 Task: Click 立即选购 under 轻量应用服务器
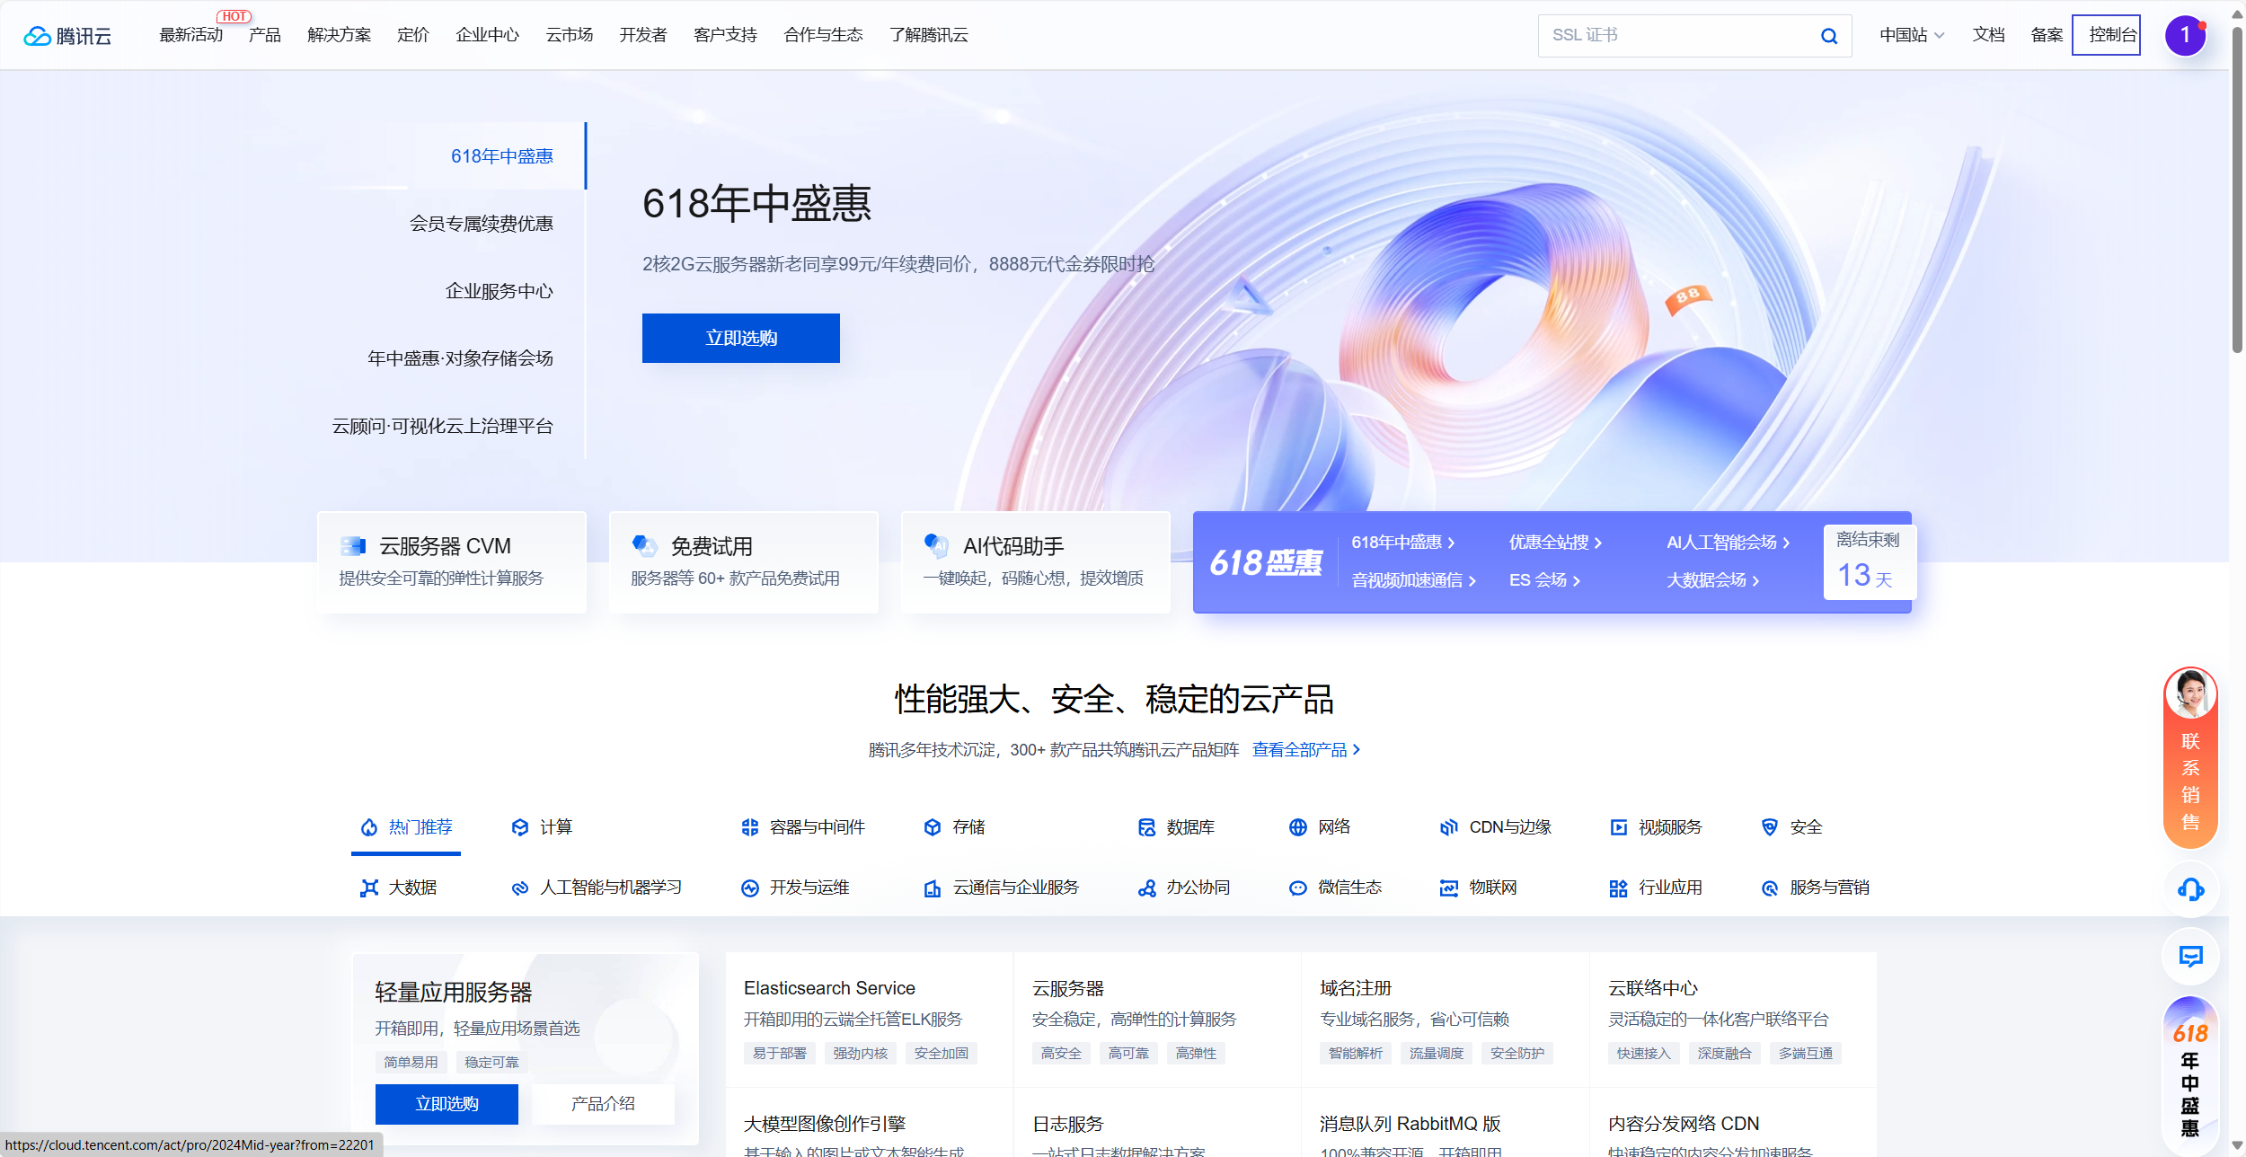pos(447,1104)
